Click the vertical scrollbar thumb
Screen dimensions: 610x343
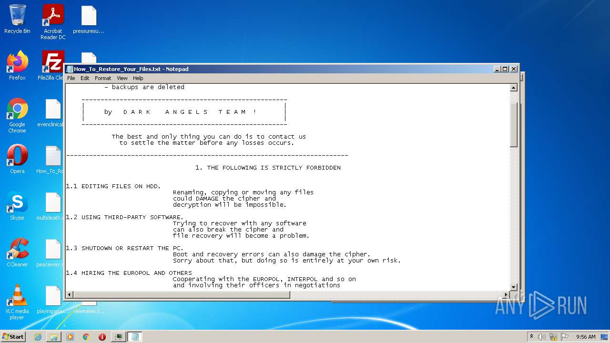tap(514, 125)
